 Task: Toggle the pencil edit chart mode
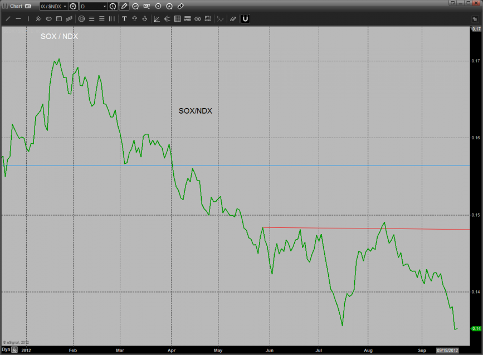tap(124, 6)
